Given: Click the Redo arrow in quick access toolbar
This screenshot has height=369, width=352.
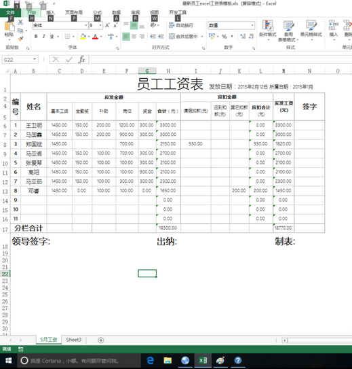Looking at the screenshot, I should click(43, 4).
